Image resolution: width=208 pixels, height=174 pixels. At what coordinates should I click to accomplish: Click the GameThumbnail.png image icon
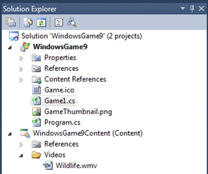[36, 112]
